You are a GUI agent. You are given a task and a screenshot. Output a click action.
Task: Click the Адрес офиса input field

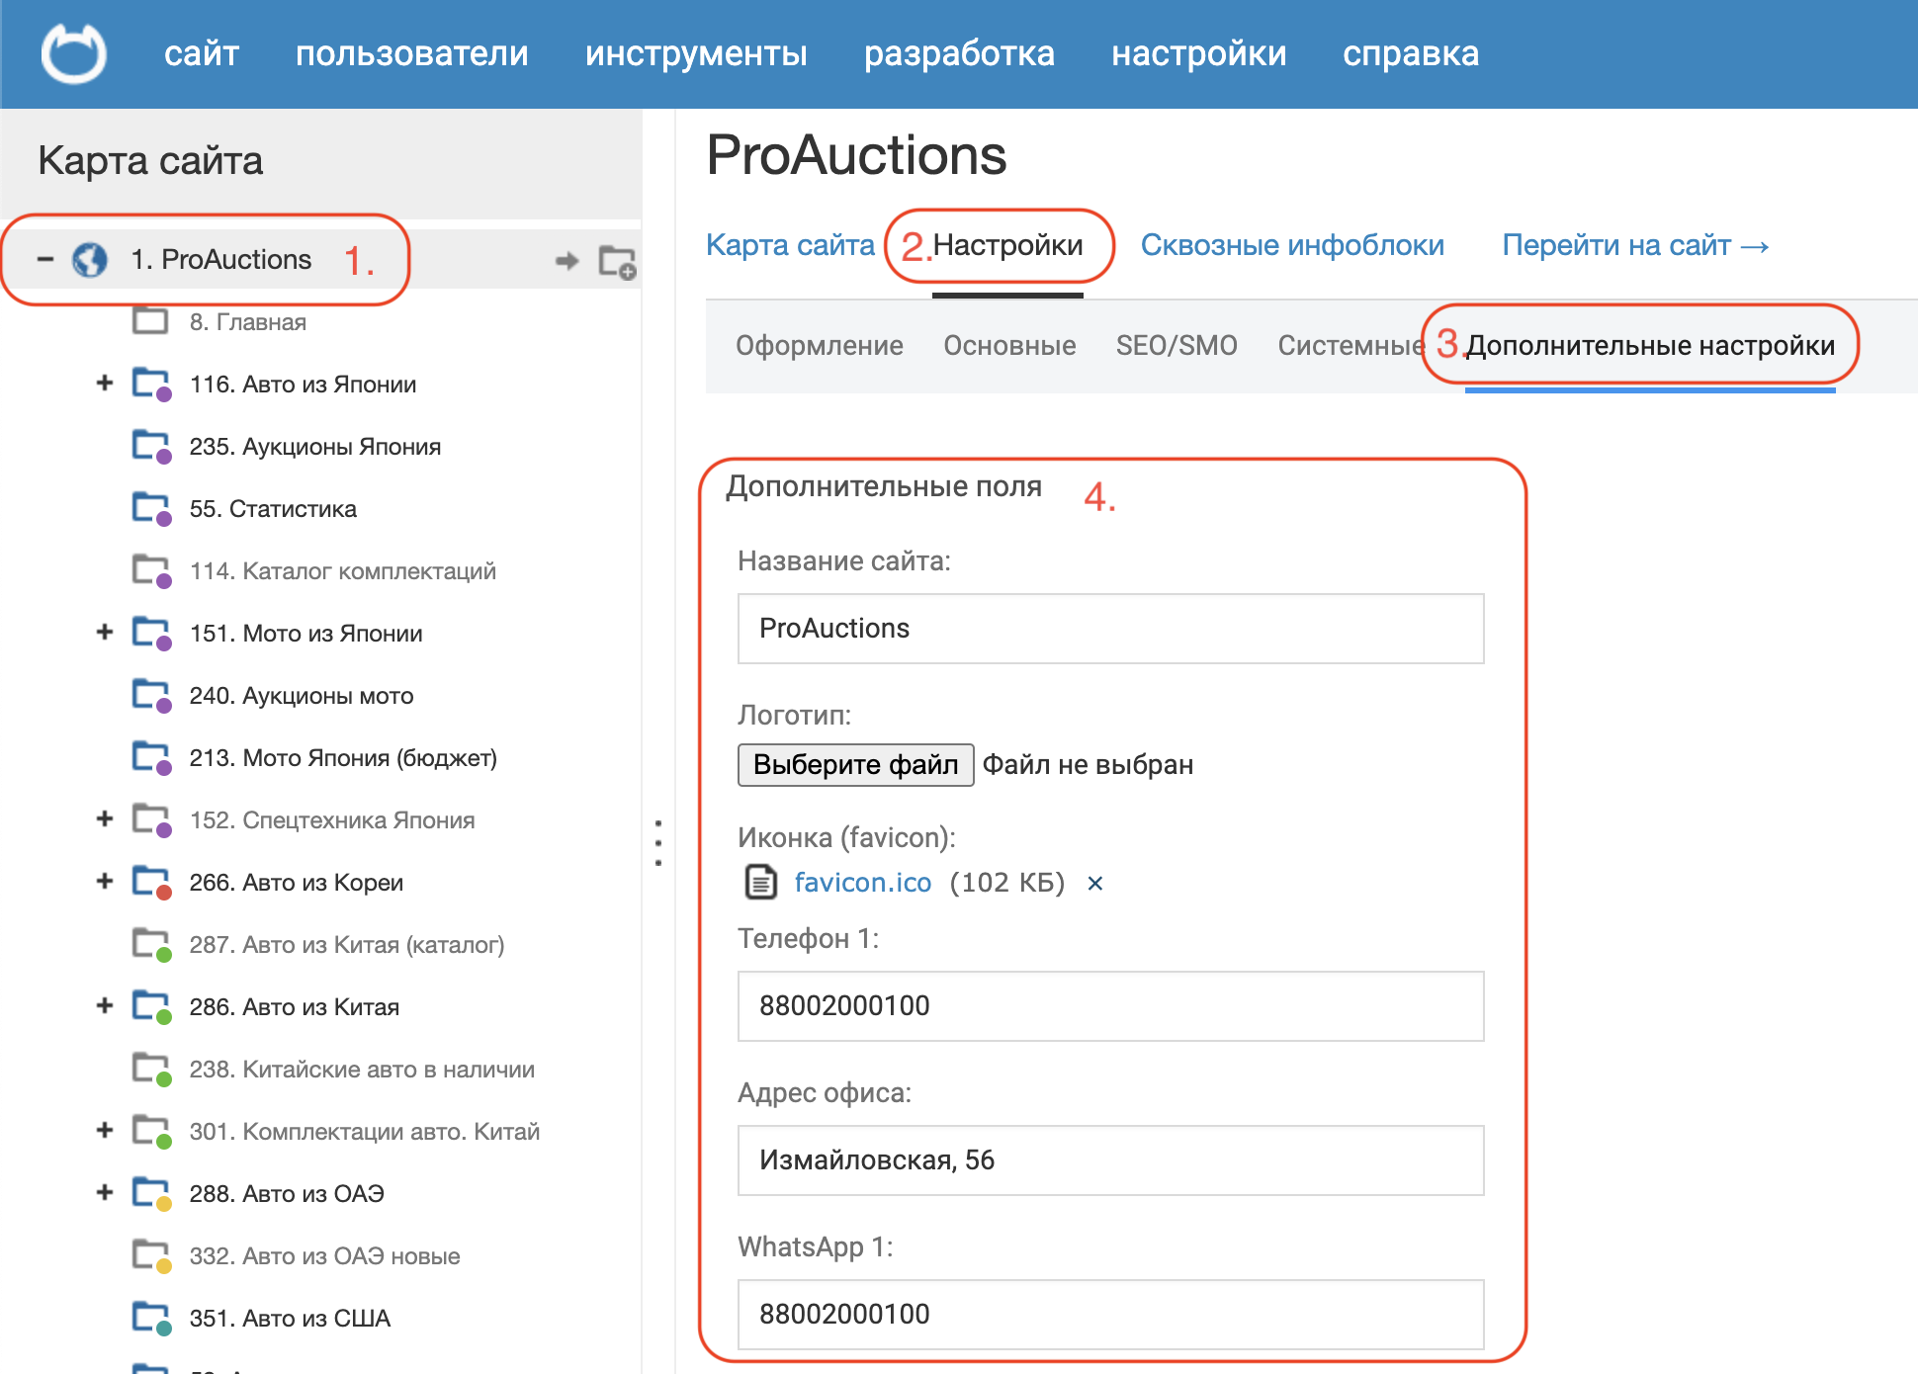click(x=1110, y=1160)
